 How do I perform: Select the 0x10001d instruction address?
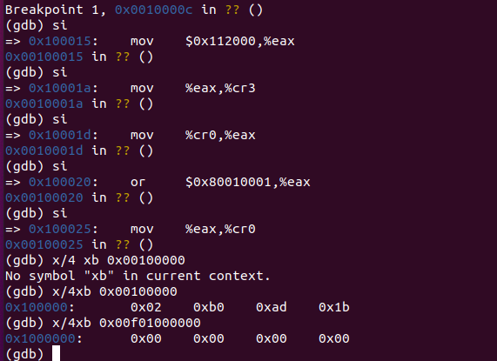tap(59, 135)
